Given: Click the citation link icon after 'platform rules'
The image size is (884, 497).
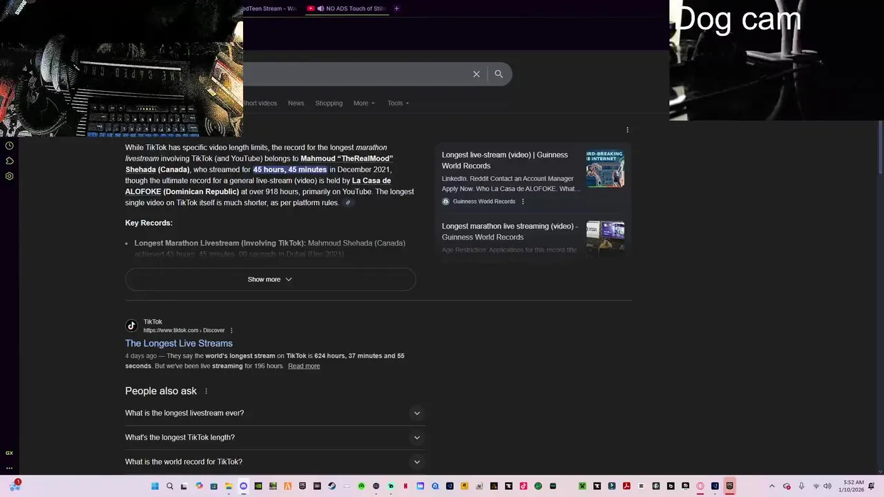Looking at the screenshot, I should click(348, 203).
